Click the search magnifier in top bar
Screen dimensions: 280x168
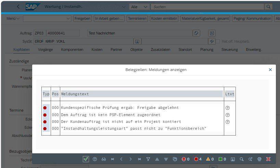268,7
